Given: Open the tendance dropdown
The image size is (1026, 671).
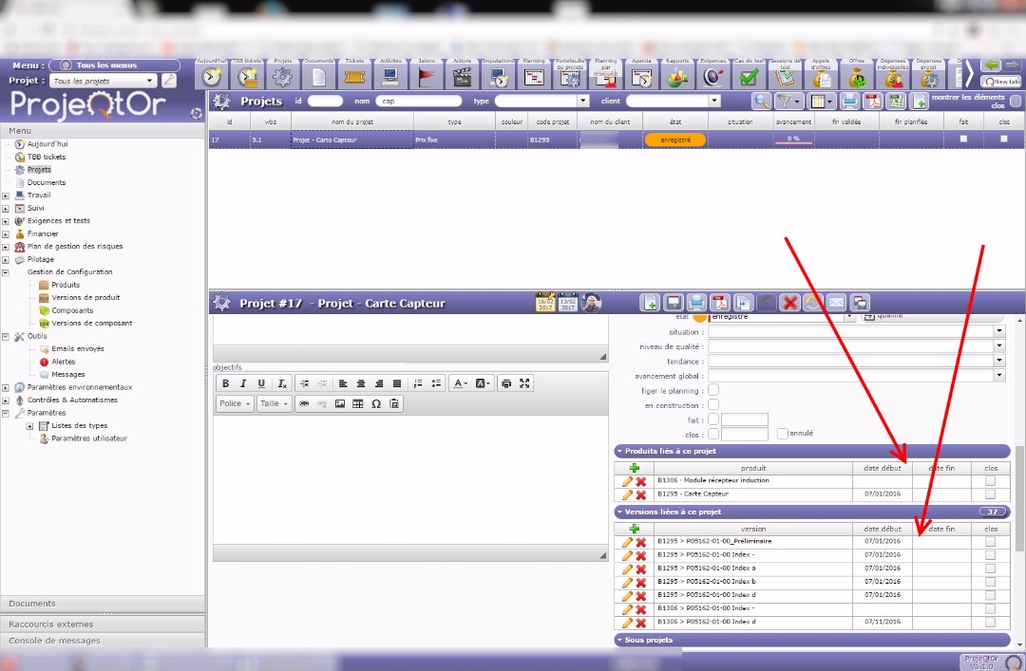Looking at the screenshot, I should click(999, 361).
